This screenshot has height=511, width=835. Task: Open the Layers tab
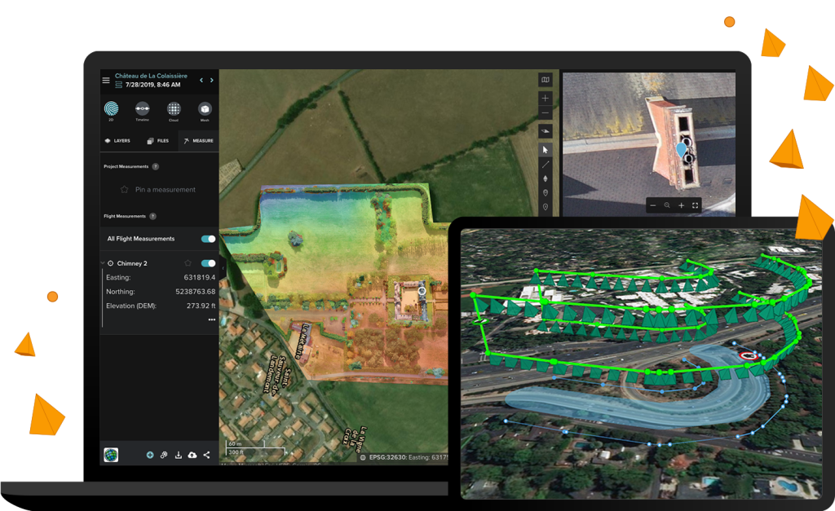117,141
